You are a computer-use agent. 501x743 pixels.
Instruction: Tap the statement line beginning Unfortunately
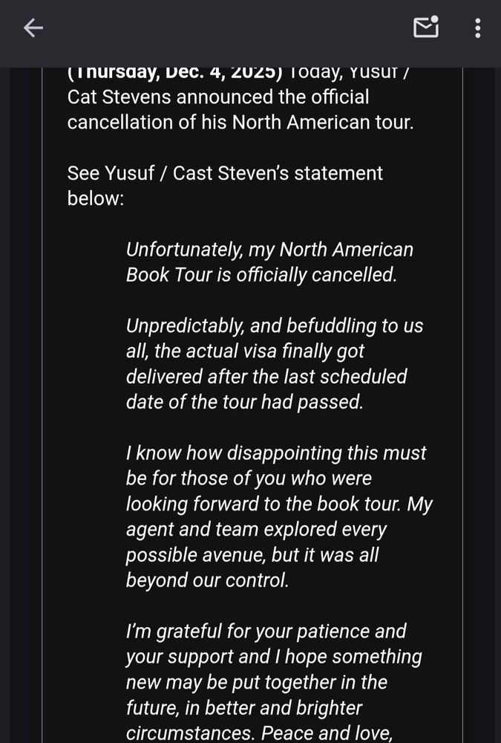(271, 249)
